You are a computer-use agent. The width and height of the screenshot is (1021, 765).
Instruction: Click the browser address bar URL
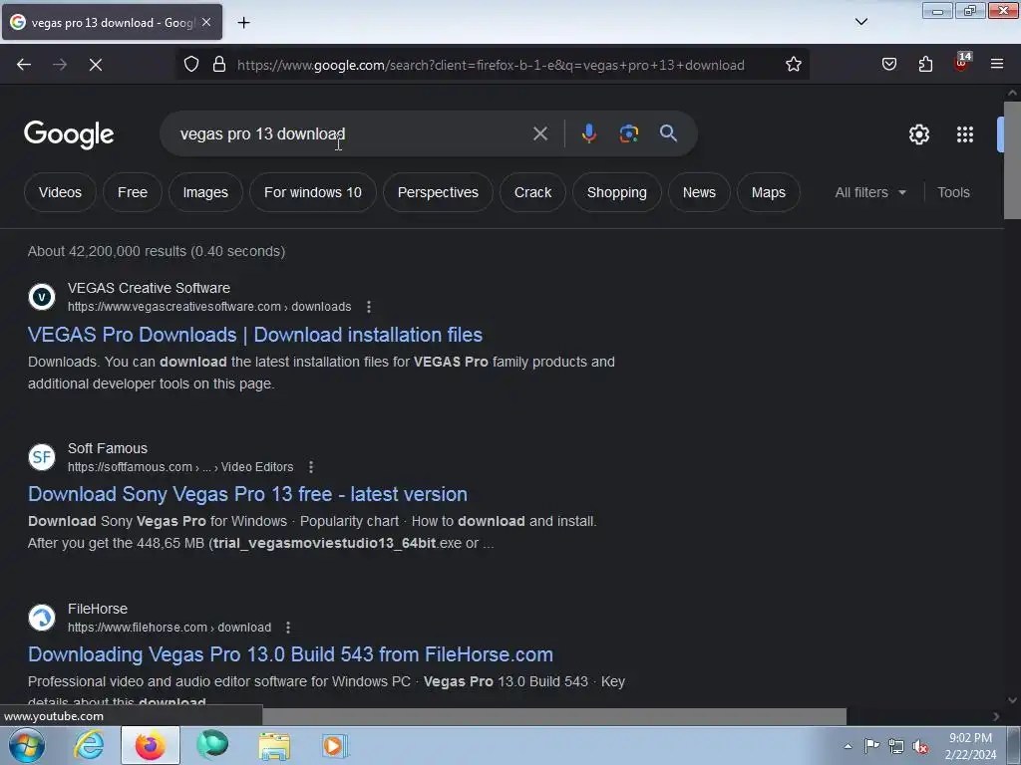tap(491, 65)
